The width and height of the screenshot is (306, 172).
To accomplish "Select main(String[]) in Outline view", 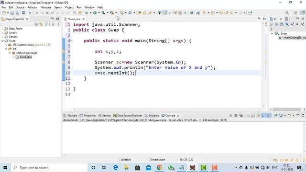I will point(292,38).
